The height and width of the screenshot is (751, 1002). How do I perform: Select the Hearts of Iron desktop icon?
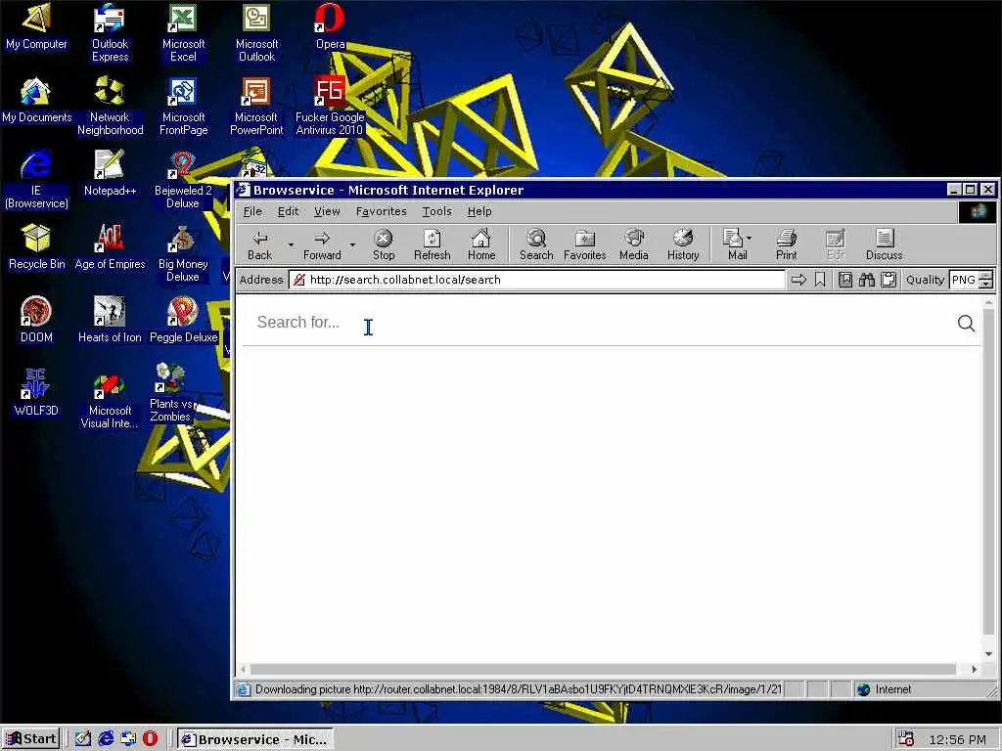pyautogui.click(x=110, y=321)
